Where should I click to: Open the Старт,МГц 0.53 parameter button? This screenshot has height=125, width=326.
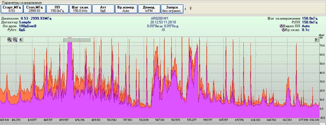[12, 9]
